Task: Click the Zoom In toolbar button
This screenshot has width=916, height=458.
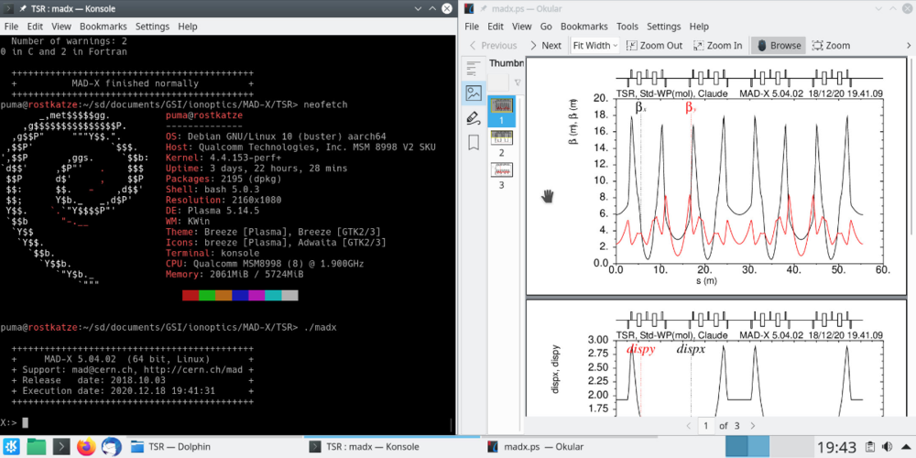Action: [717, 45]
